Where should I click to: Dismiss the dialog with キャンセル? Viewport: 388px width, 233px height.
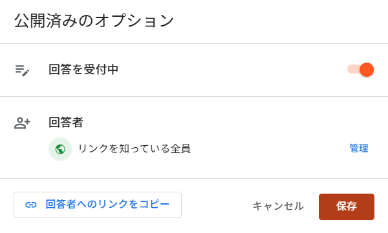278,206
